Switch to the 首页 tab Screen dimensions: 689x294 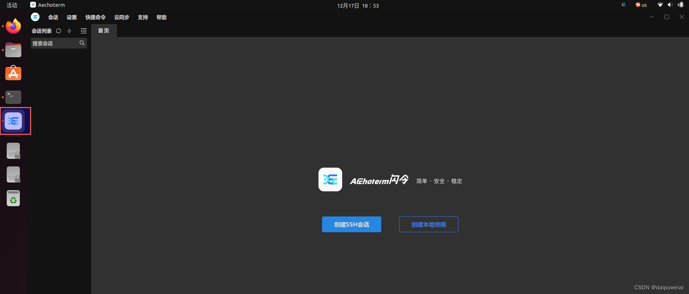click(x=104, y=31)
